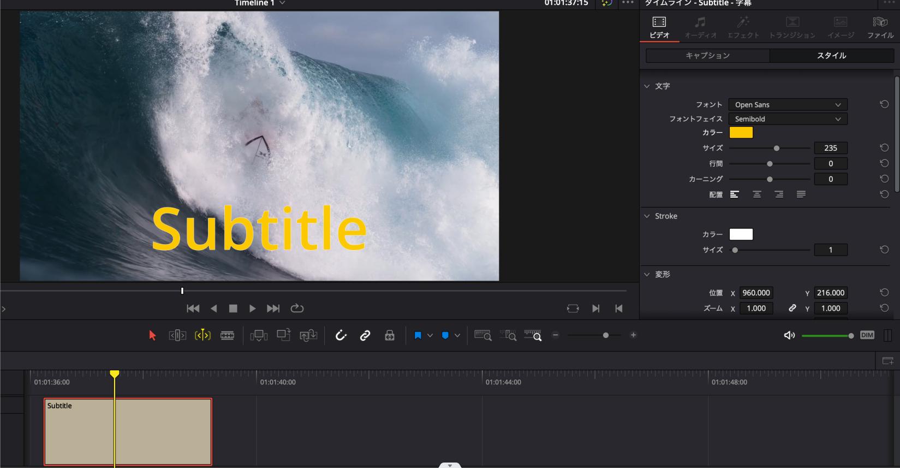The image size is (900, 468).
Task: Select the Selection Mode arrow tool
Action: [152, 335]
